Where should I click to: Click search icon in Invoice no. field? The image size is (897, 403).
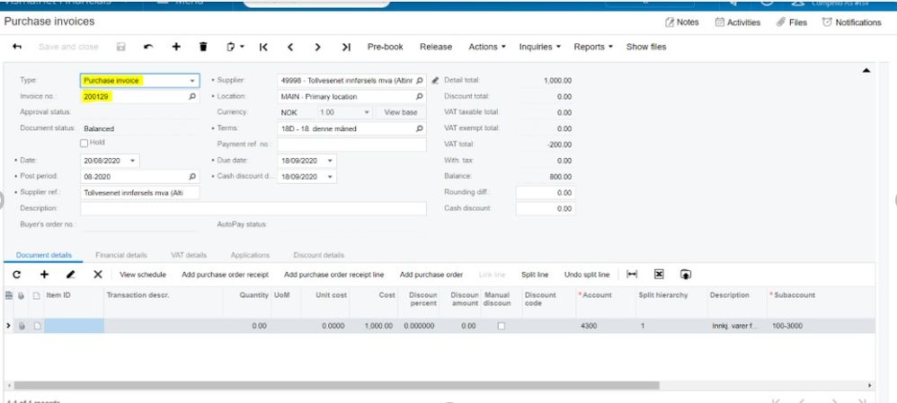point(192,97)
